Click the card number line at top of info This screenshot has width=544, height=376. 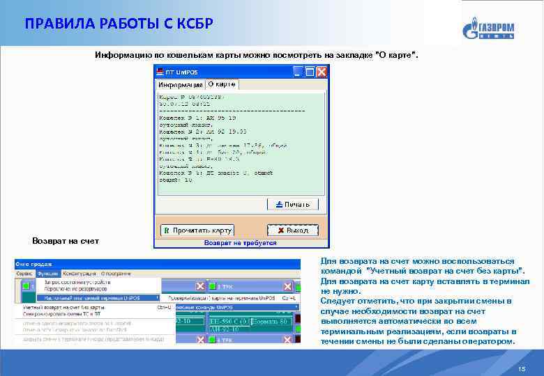(x=190, y=97)
